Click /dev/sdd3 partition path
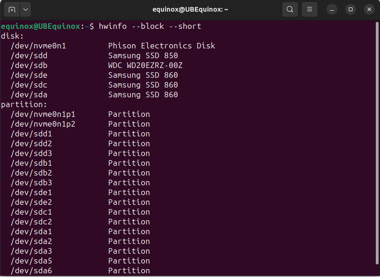Image resolution: width=380 pixels, height=277 pixels. 31,153
